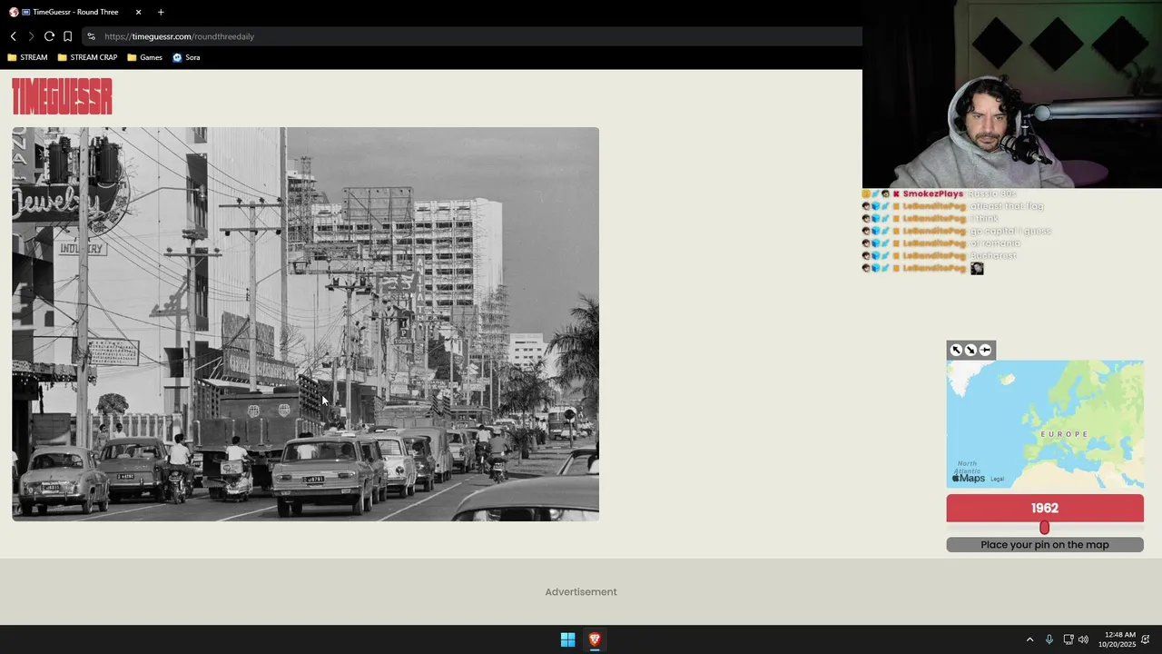Close the TimeGuessr - Round Three tab
Viewport: 1162px width, 654px height.
(x=139, y=12)
